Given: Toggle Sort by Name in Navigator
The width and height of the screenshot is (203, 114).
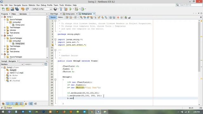Looking at the screenshot, I should 31,104.
